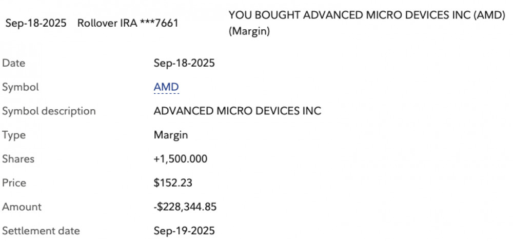Click the (Margin) text under transaction title
This screenshot has height=241, width=513.
tap(249, 32)
